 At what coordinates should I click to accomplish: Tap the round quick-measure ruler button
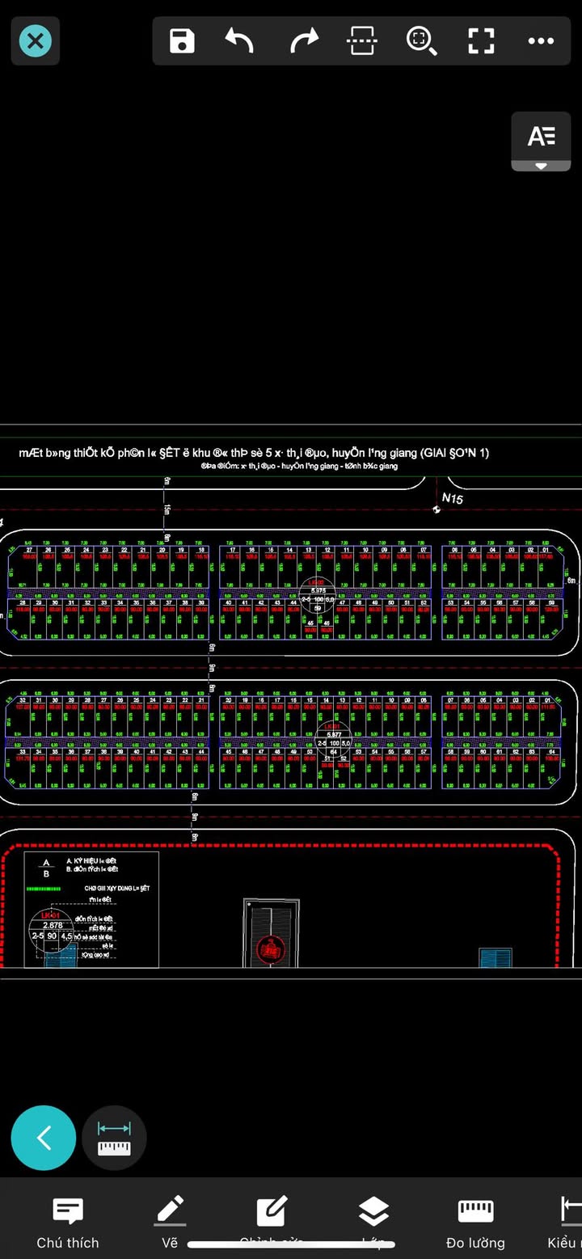114,1138
